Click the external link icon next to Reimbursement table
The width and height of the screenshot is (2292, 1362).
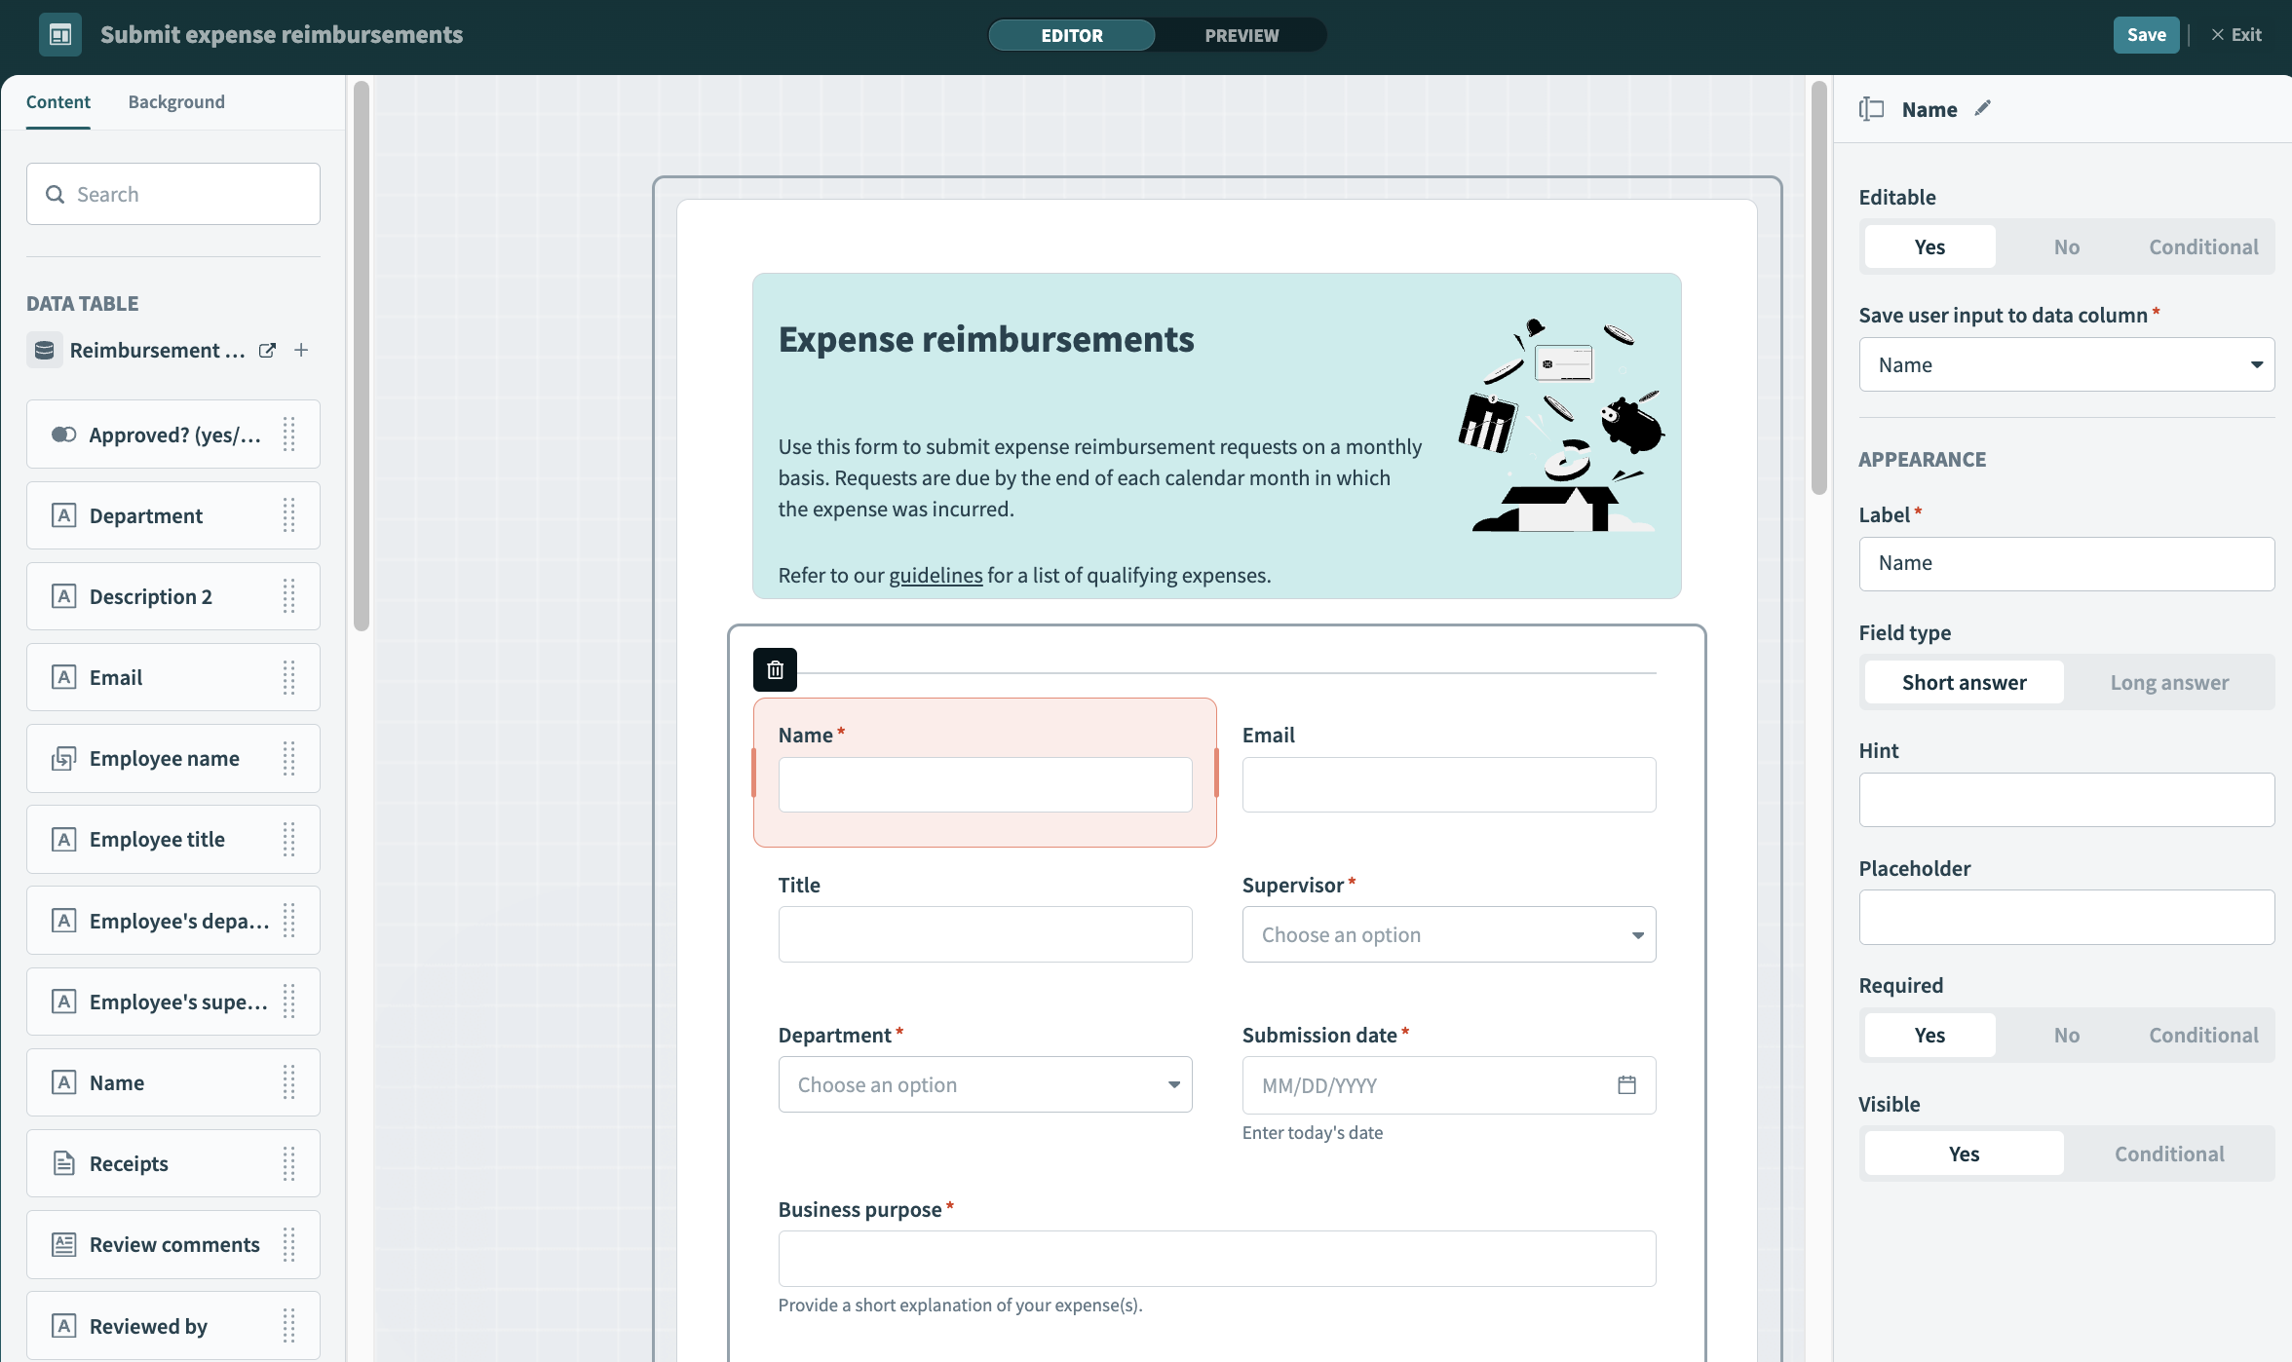pos(267,350)
